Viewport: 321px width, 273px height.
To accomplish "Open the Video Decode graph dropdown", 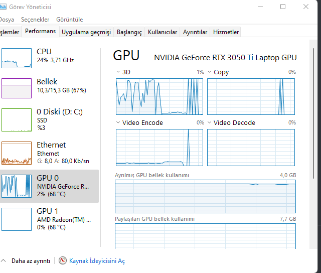I will (210, 123).
